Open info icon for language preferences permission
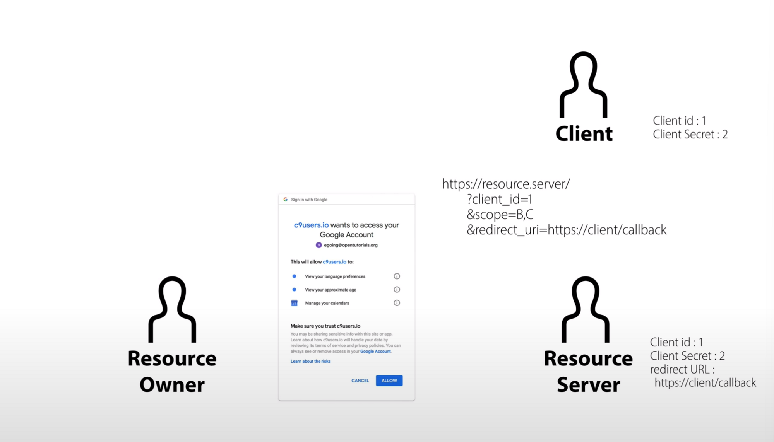Viewport: 774px width, 442px height. 397,276
